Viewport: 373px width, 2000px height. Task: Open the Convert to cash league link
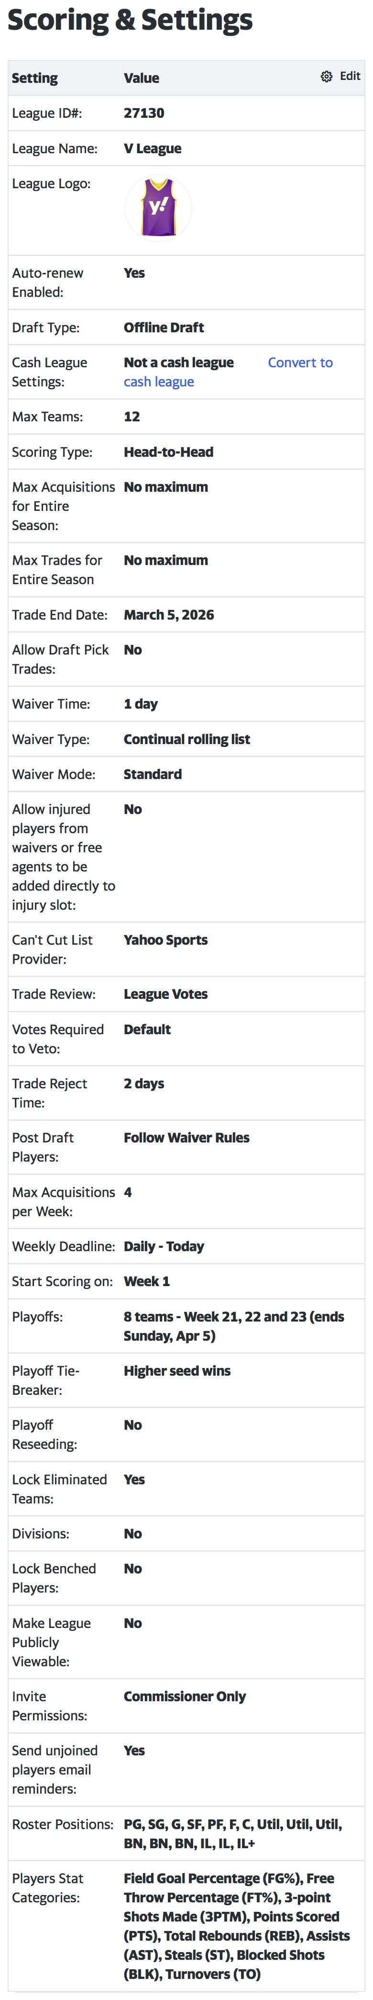(299, 362)
